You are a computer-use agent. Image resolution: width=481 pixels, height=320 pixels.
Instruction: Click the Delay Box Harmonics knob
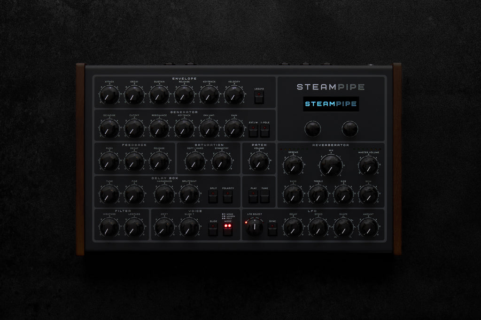(164, 194)
